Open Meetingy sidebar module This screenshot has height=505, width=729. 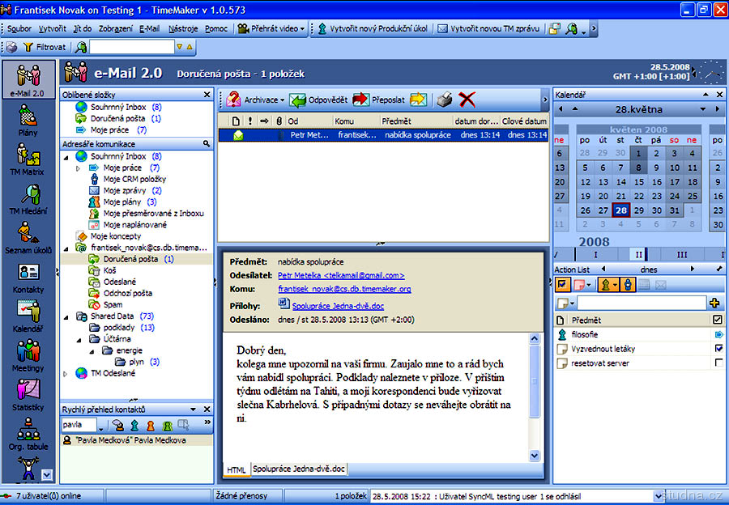(x=28, y=356)
